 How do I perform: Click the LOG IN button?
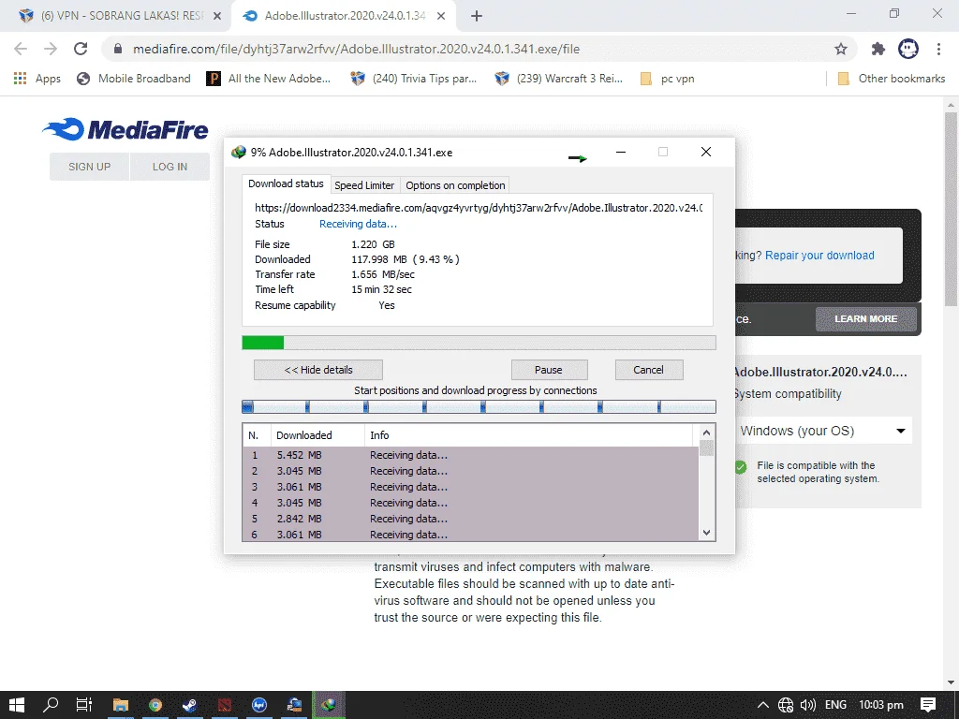pyautogui.click(x=170, y=167)
